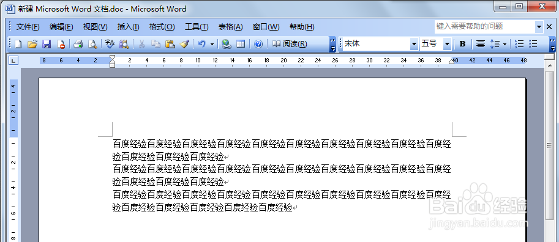Open the 插入(I) menu
Viewport: 559px width, 242px height.
click(128, 27)
